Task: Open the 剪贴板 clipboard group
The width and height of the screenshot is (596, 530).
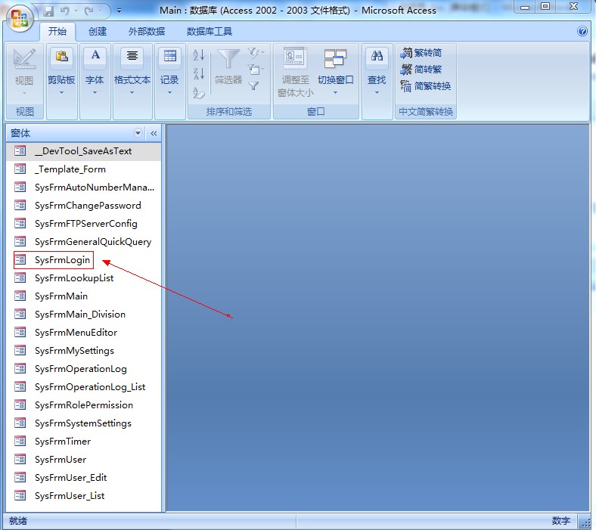Action: click(x=61, y=58)
